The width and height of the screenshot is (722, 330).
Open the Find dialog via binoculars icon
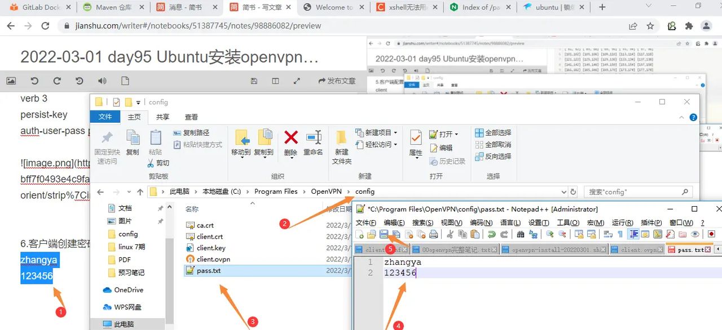click(x=521, y=234)
